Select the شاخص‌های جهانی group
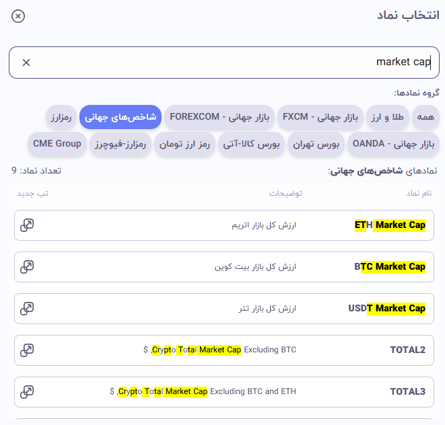The image size is (445, 425). (x=121, y=117)
